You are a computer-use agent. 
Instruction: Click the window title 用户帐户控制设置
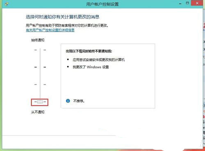(x=102, y=4)
